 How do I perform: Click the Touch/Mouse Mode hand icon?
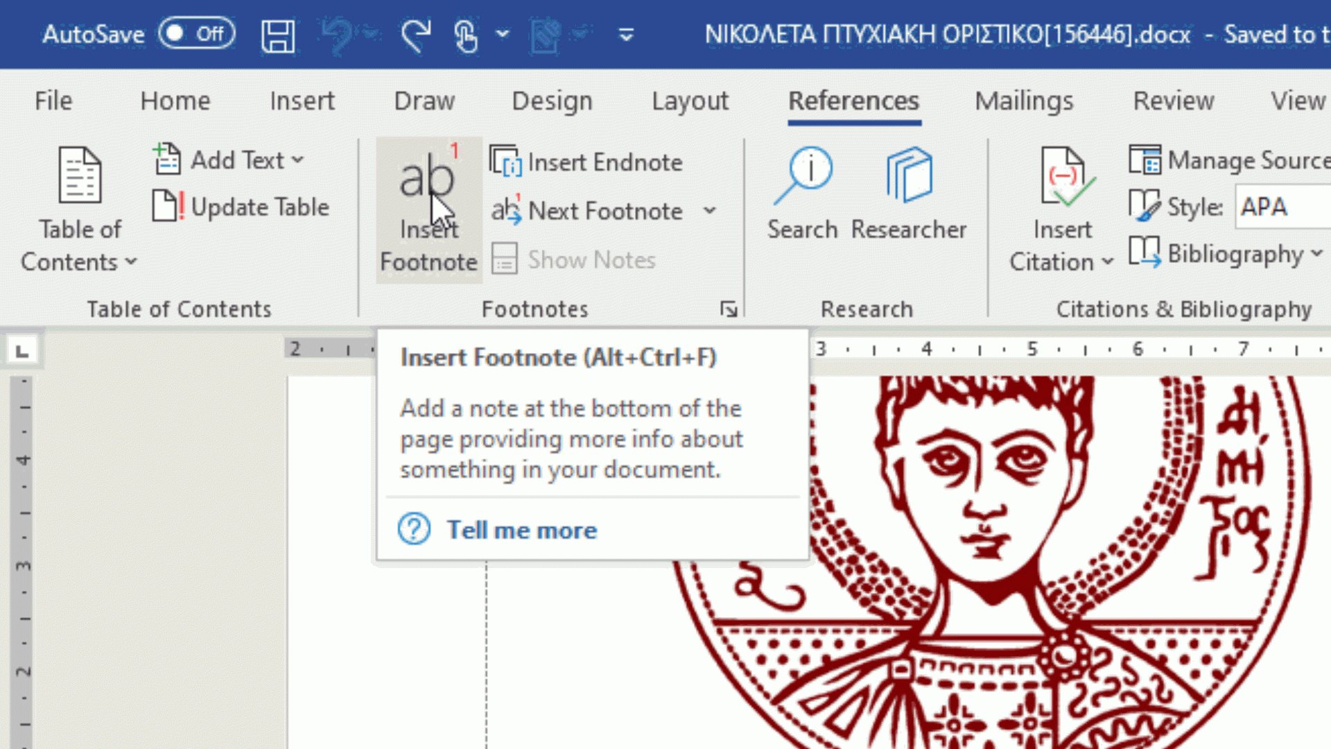pos(466,35)
